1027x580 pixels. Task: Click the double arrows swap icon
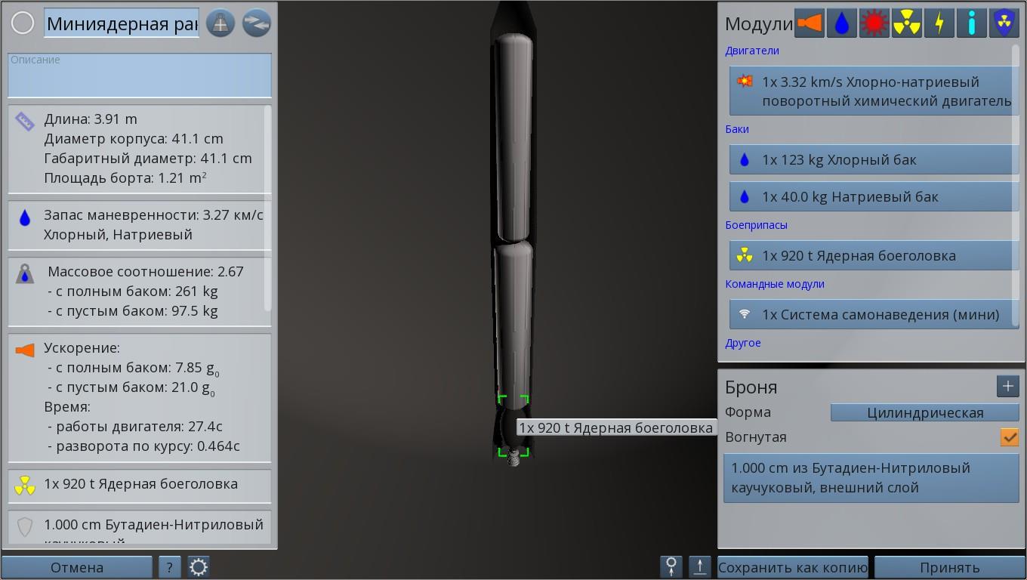pyautogui.click(x=256, y=23)
